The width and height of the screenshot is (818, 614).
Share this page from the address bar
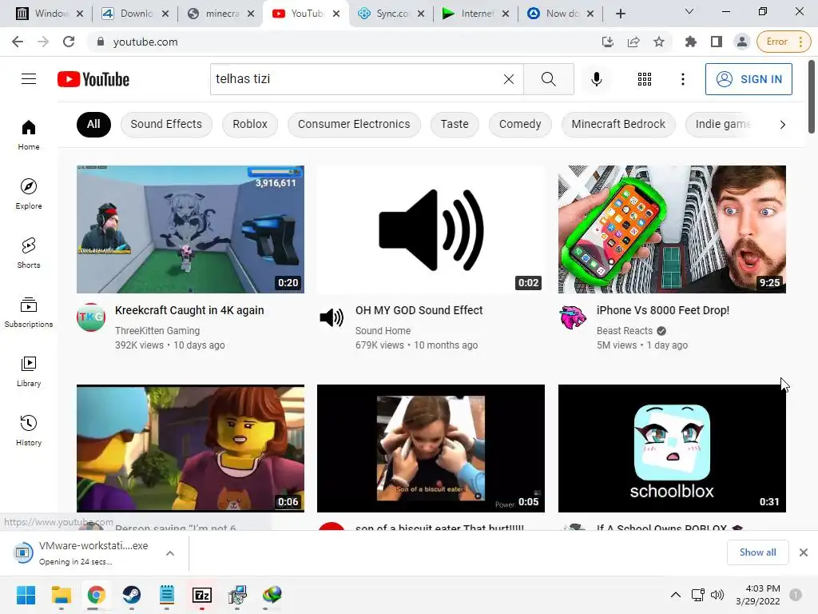pos(633,42)
